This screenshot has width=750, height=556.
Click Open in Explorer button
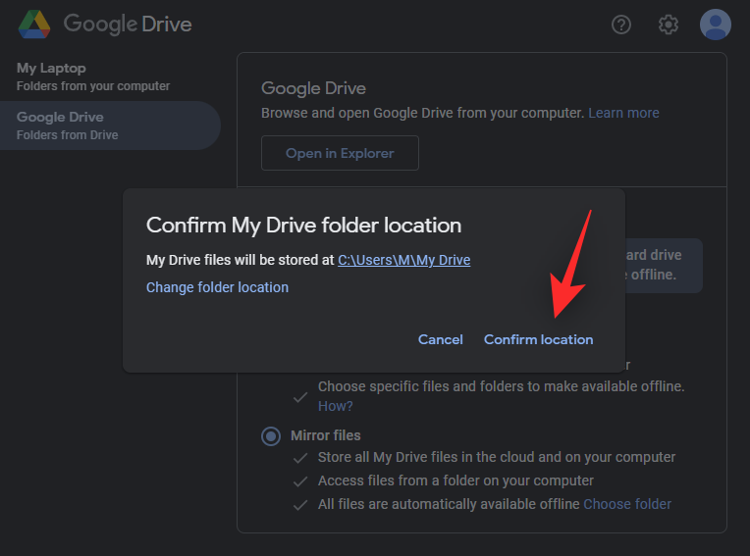click(x=340, y=153)
